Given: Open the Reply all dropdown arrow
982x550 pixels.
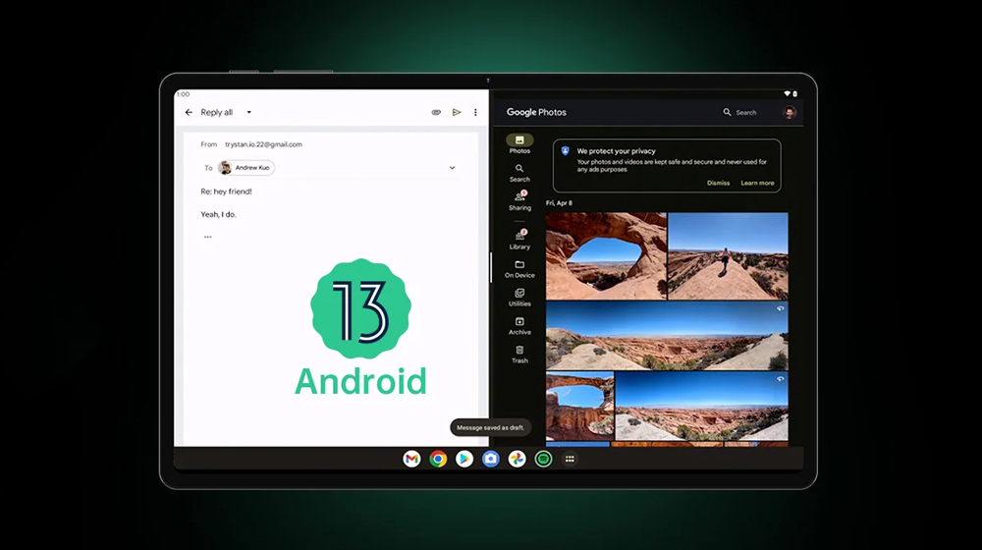Looking at the screenshot, I should (x=248, y=112).
